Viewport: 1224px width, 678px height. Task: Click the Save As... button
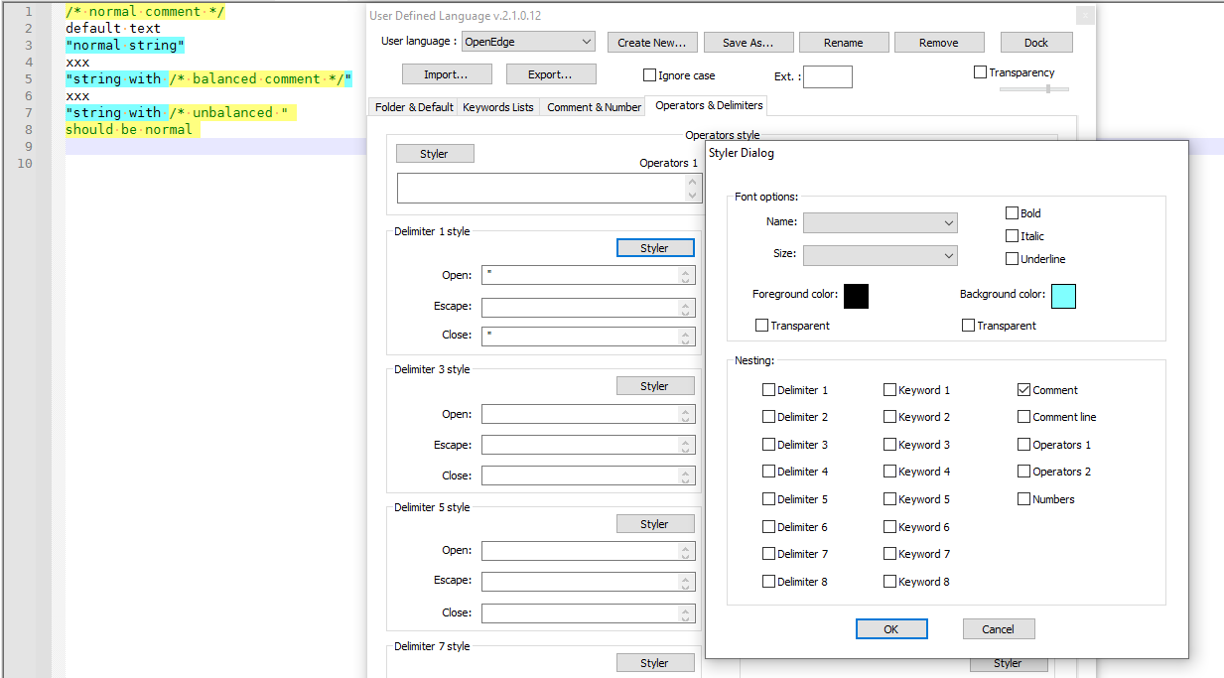point(748,43)
